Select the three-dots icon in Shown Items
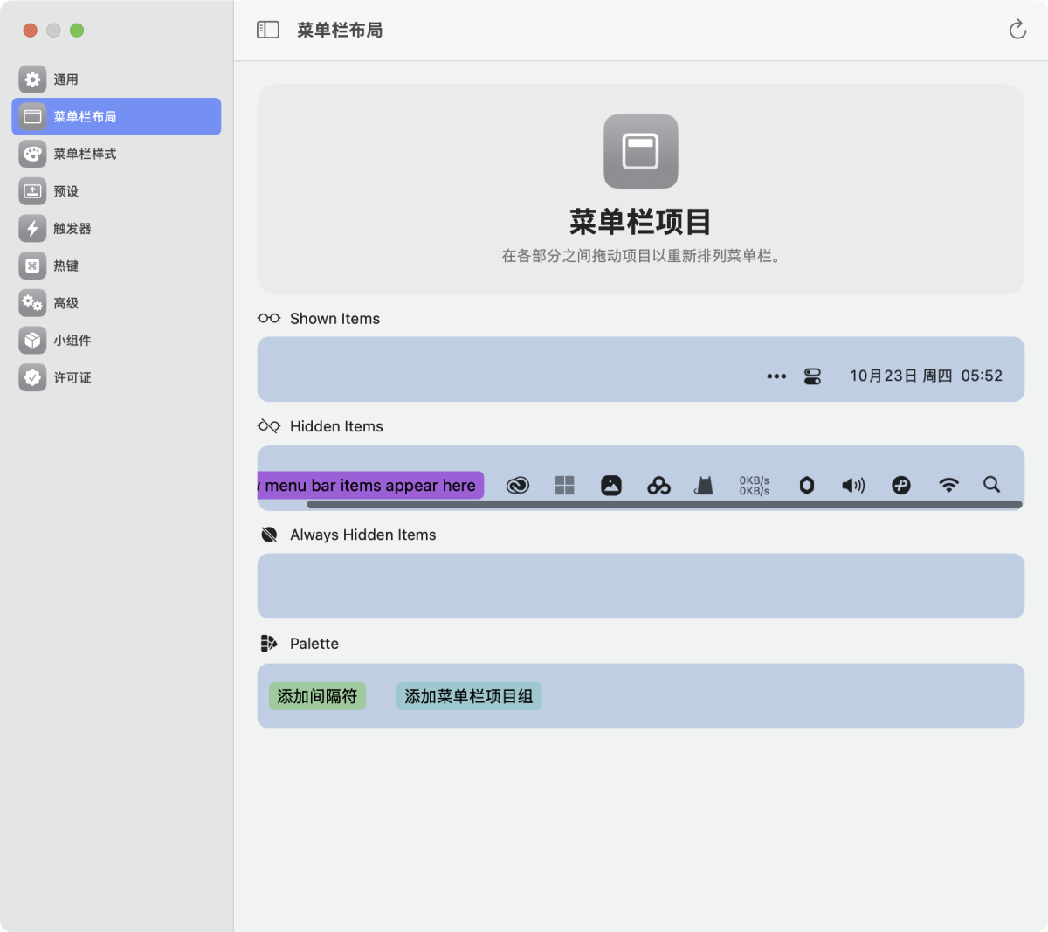 pos(776,376)
